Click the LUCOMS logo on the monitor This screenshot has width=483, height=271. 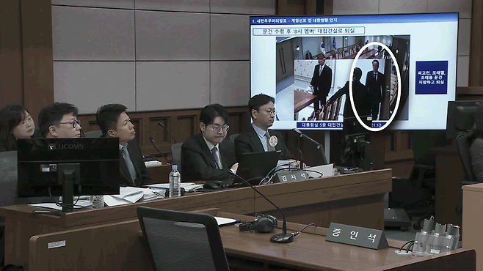(x=66, y=147)
